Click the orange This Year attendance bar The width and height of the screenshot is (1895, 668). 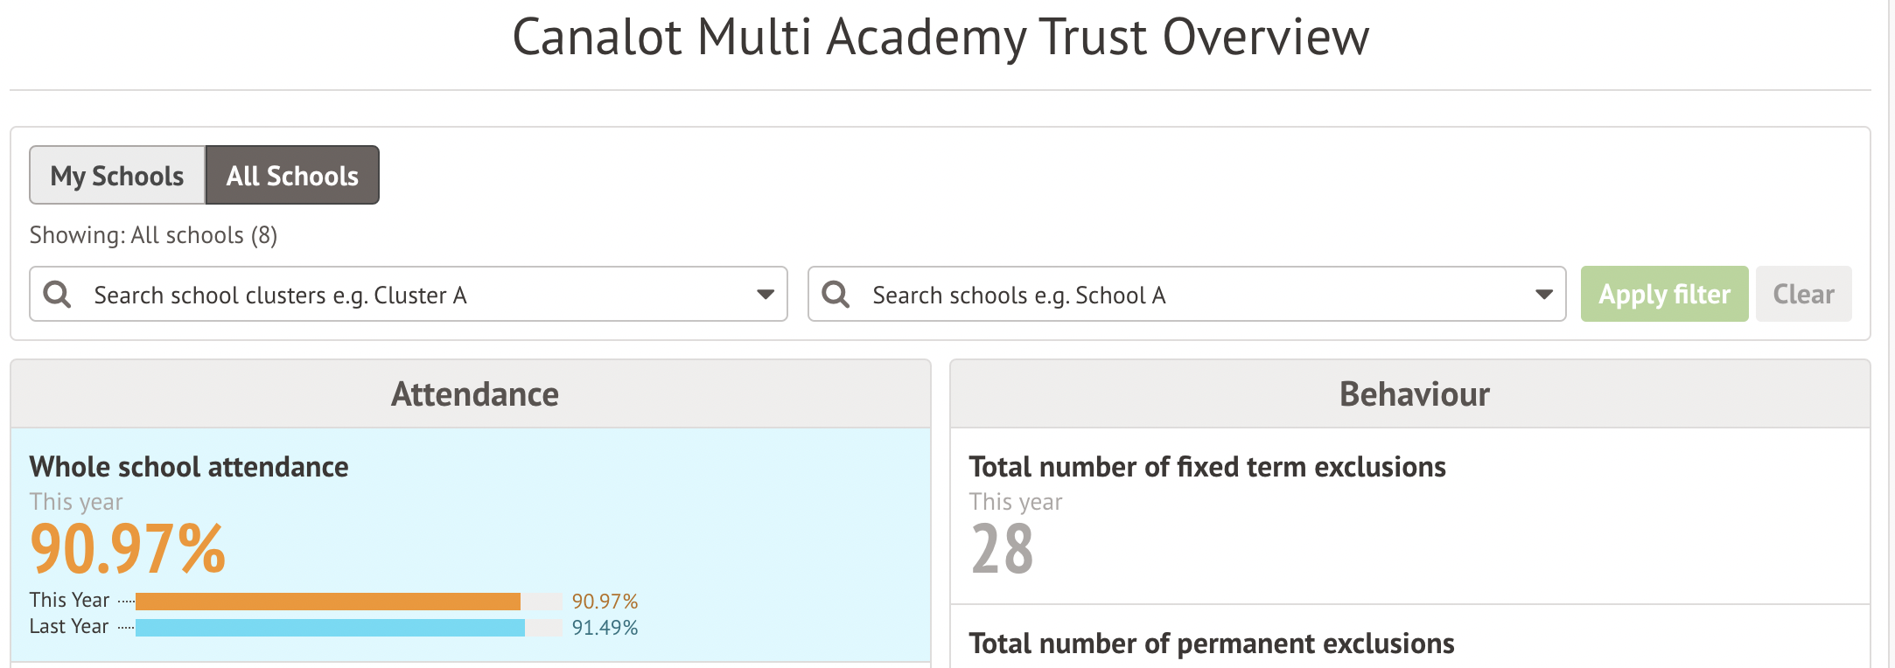328,602
